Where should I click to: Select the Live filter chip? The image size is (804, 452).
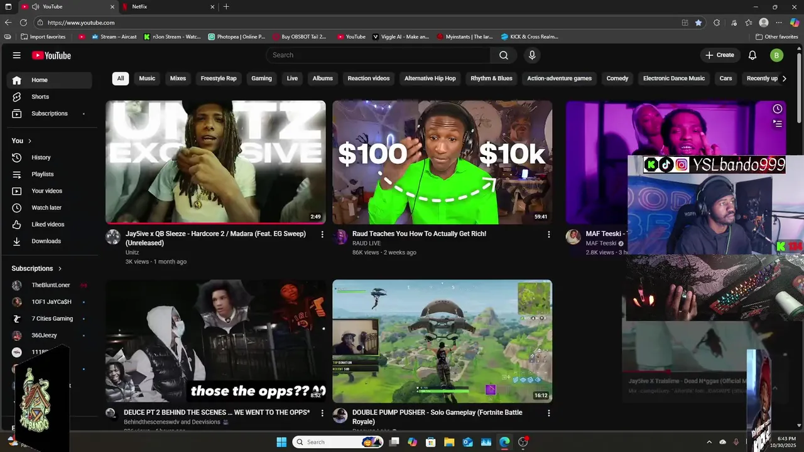pos(292,78)
